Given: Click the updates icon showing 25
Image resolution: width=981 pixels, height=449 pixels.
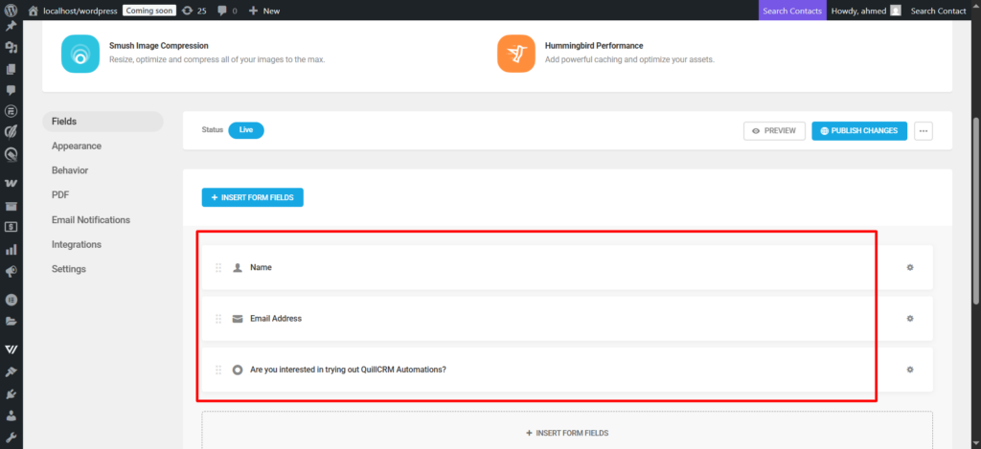Looking at the screenshot, I should point(194,11).
